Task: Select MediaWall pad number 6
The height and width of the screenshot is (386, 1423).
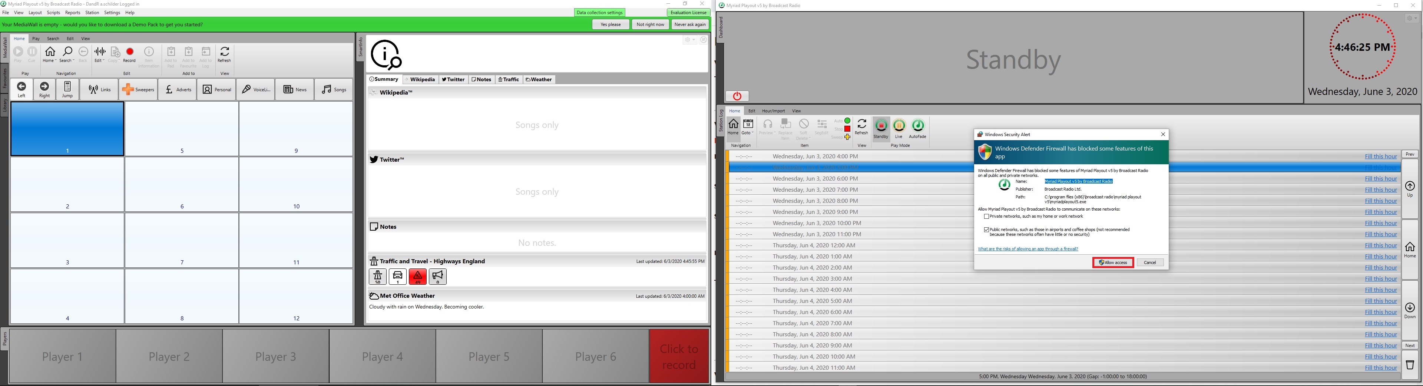Action: point(182,185)
